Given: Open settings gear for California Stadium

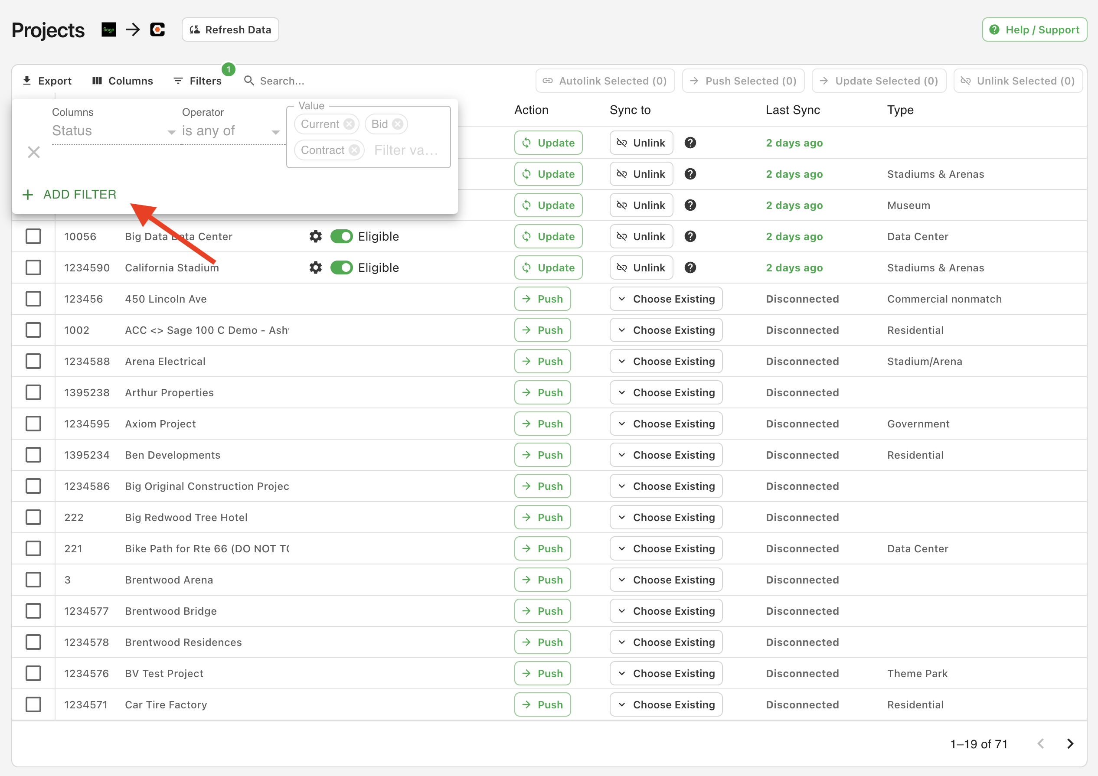Looking at the screenshot, I should coord(316,267).
